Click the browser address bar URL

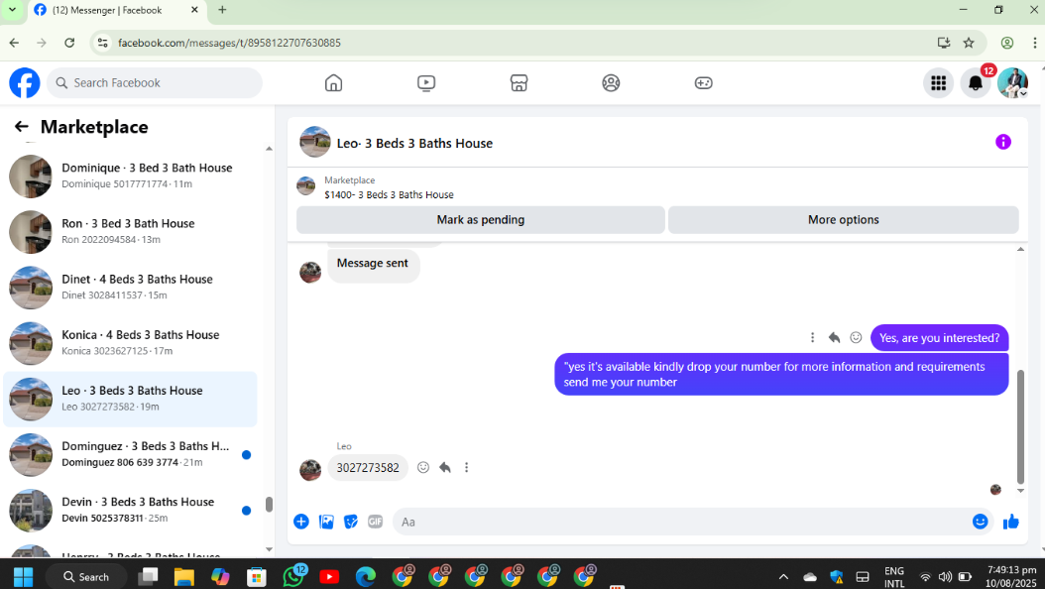pos(229,43)
